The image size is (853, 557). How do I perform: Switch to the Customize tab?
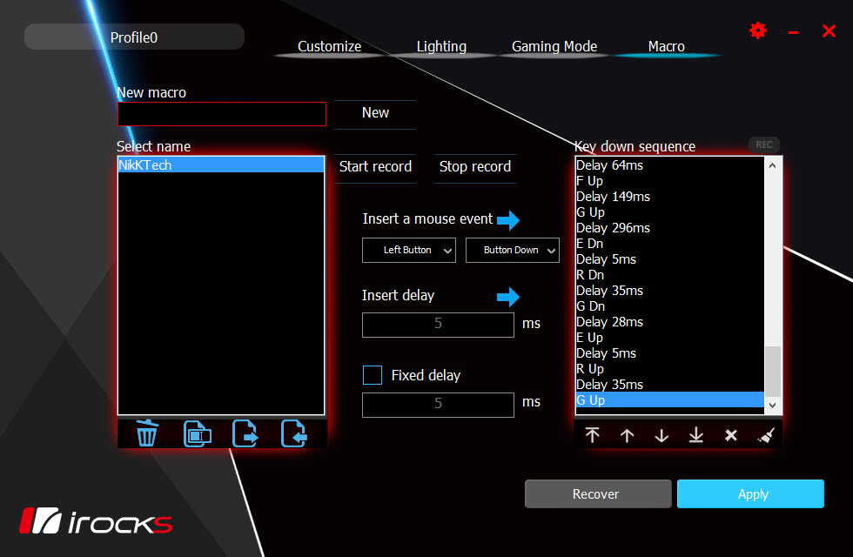[329, 47]
